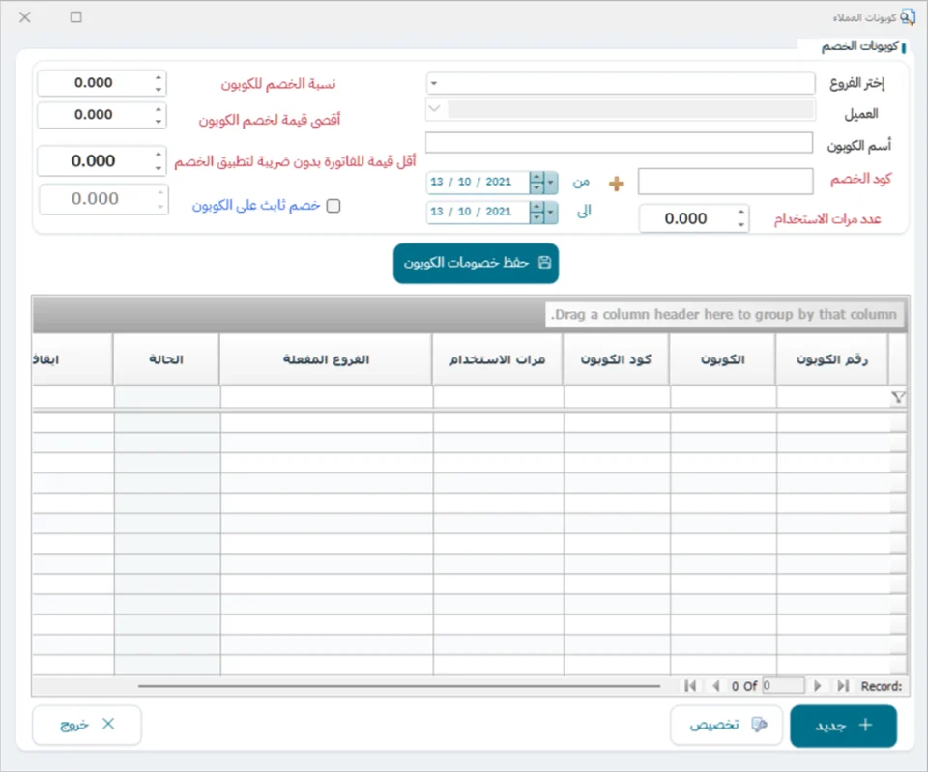Image resolution: width=928 pixels, height=772 pixels.
Task: Click the exit (خروج) button
Action: (x=86, y=724)
